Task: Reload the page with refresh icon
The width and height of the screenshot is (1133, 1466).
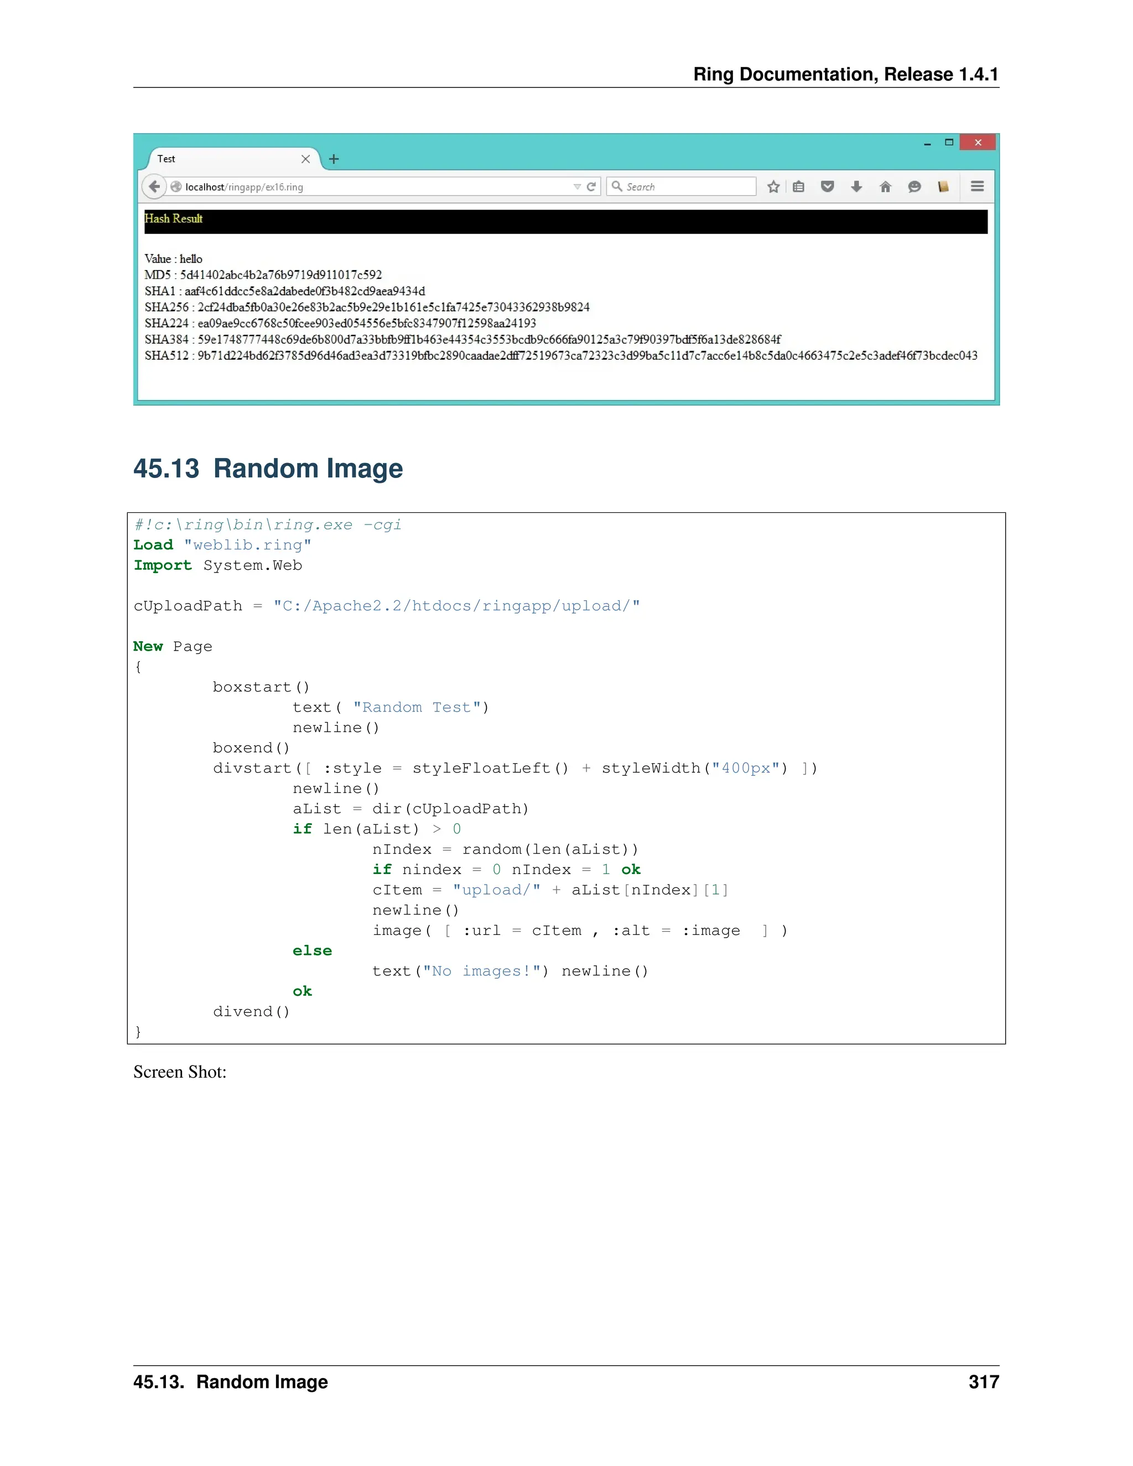Action: 591,186
